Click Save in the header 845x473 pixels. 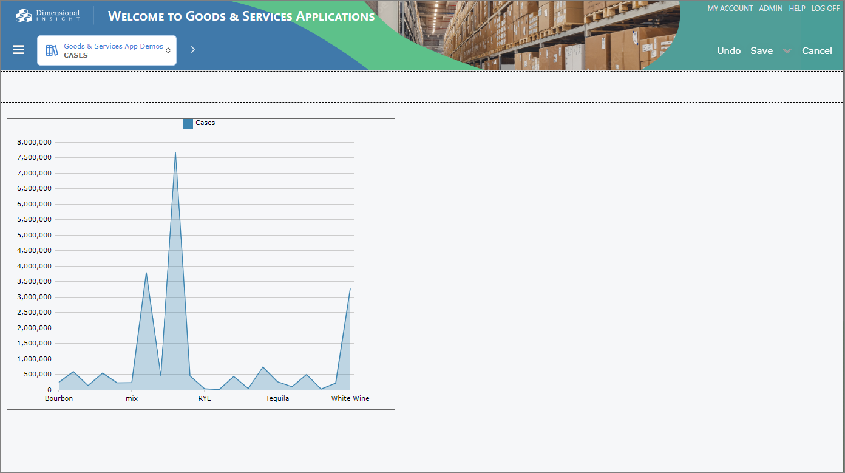pos(761,51)
